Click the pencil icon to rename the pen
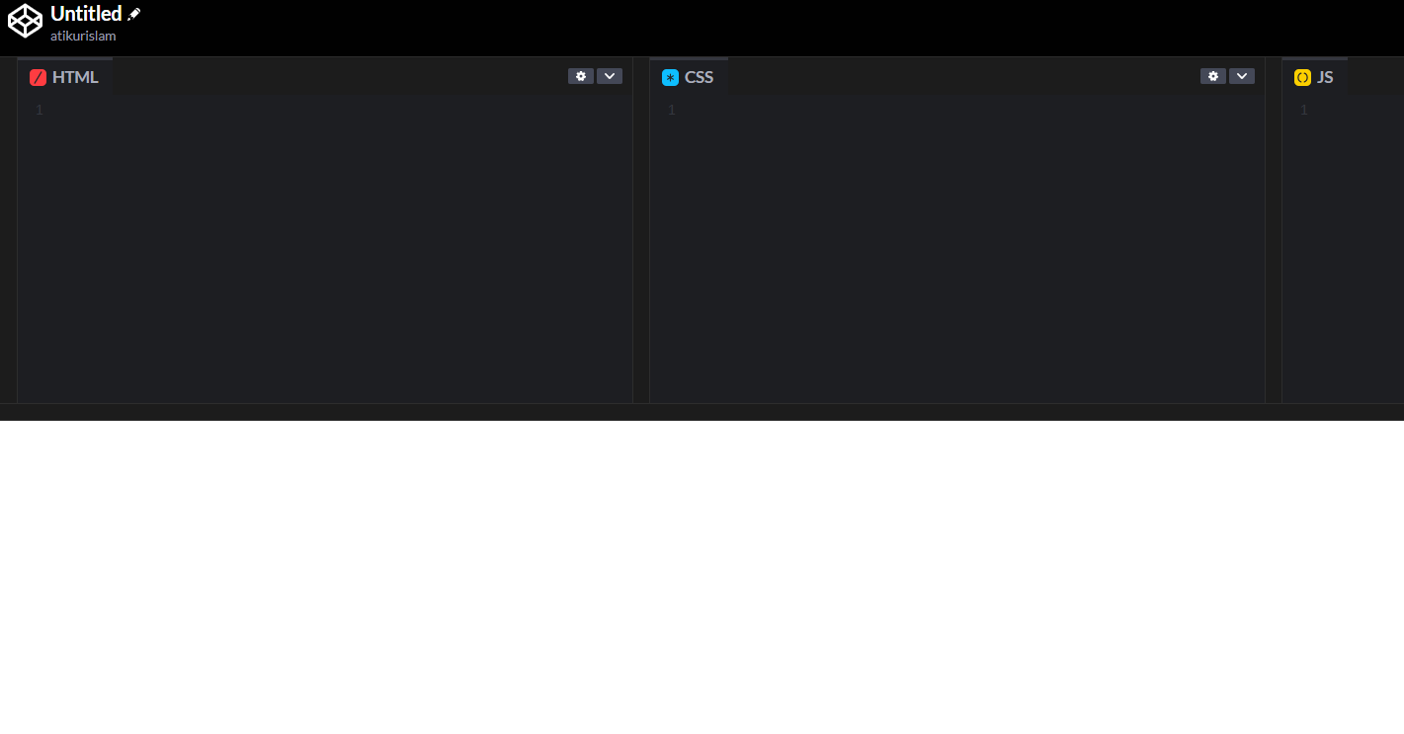 pyautogui.click(x=133, y=14)
